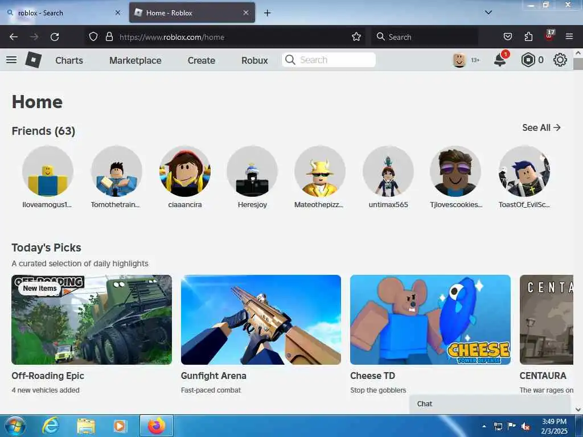Close the roblox - Search tab
This screenshot has width=583, height=437.
118,13
